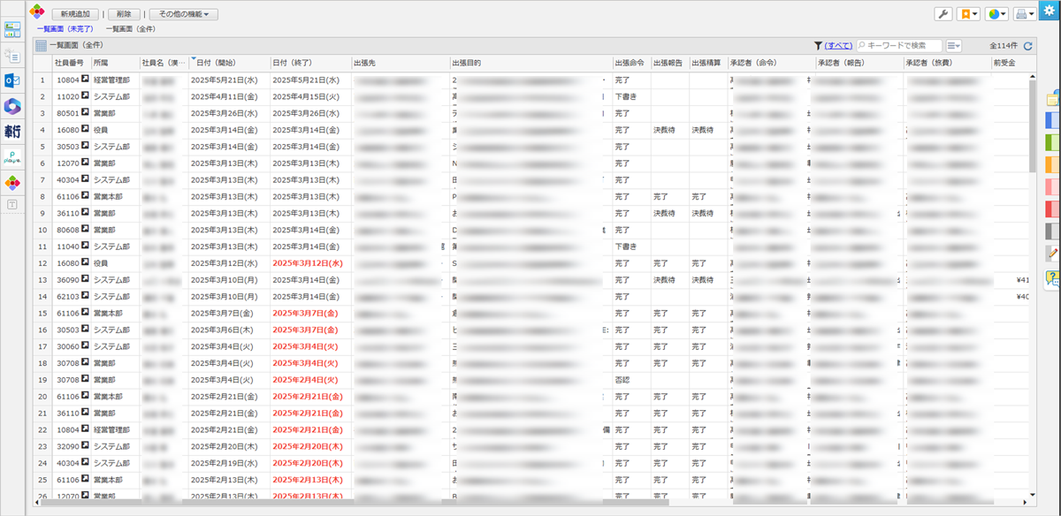Expand the その他の機能 dropdown
Screen dimensions: 1061x516
tap(183, 14)
